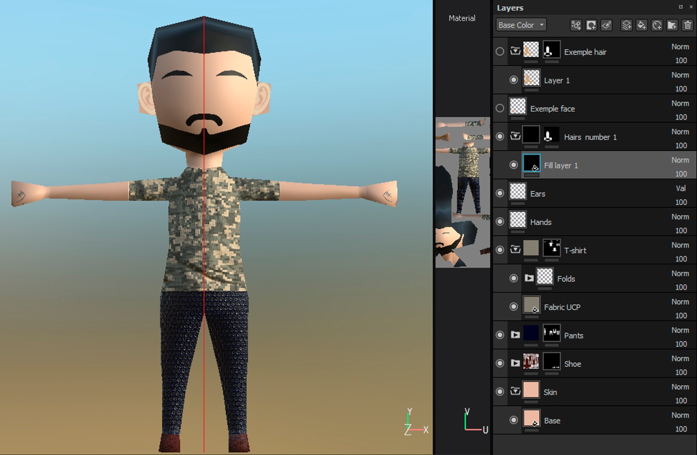Undock the Layers panel
The height and width of the screenshot is (455, 697).
pyautogui.click(x=681, y=7)
